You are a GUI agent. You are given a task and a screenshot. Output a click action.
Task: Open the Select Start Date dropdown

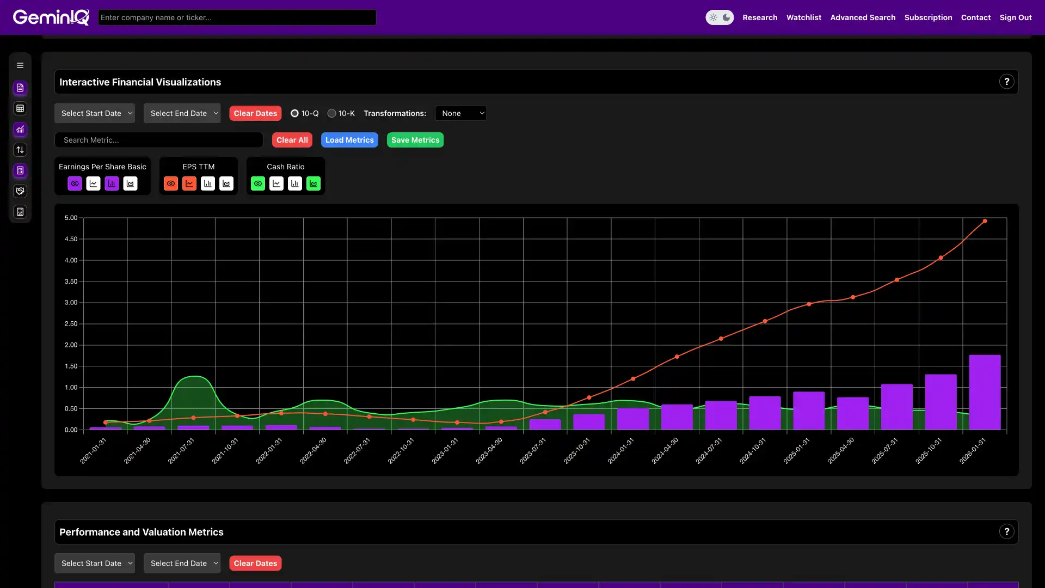pyautogui.click(x=95, y=113)
